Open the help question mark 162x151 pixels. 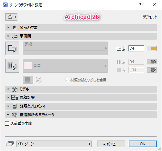[x=140, y=5]
